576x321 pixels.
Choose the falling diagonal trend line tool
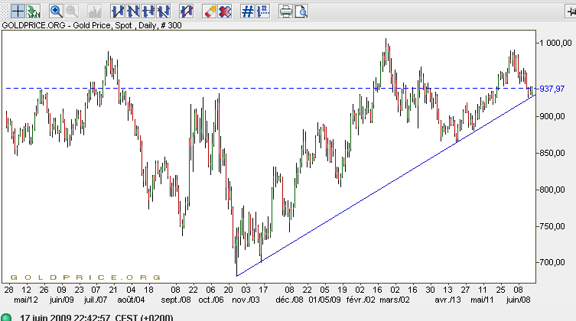pyautogui.click(x=133, y=11)
